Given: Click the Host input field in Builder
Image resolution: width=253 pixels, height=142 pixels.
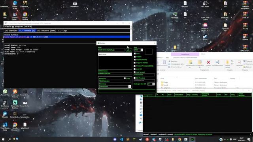Looking at the screenshot, I should click(111, 50).
